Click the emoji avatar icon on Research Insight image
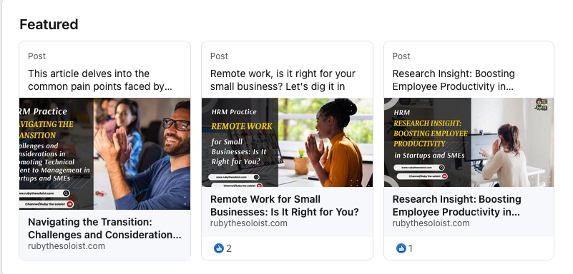This screenshot has height=274, width=573. 542,104
